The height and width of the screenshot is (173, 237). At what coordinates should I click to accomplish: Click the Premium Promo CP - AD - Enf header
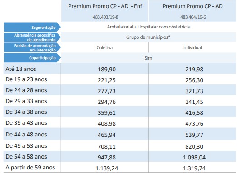coord(105,6)
